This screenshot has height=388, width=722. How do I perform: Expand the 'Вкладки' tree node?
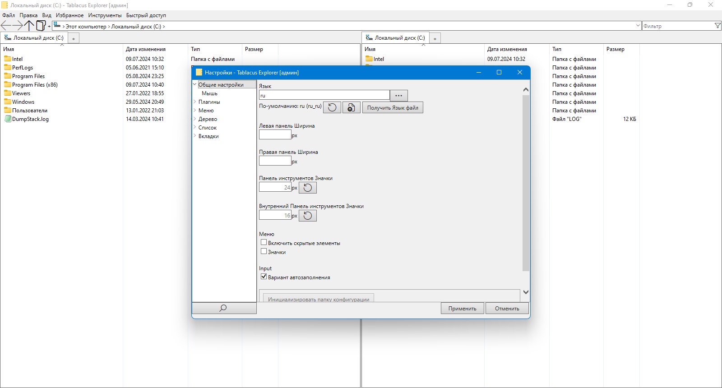click(195, 136)
